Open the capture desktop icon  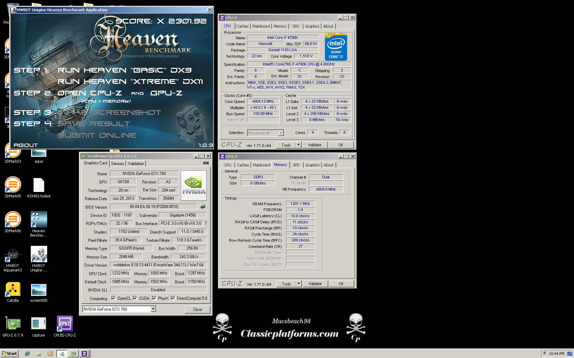(x=39, y=327)
